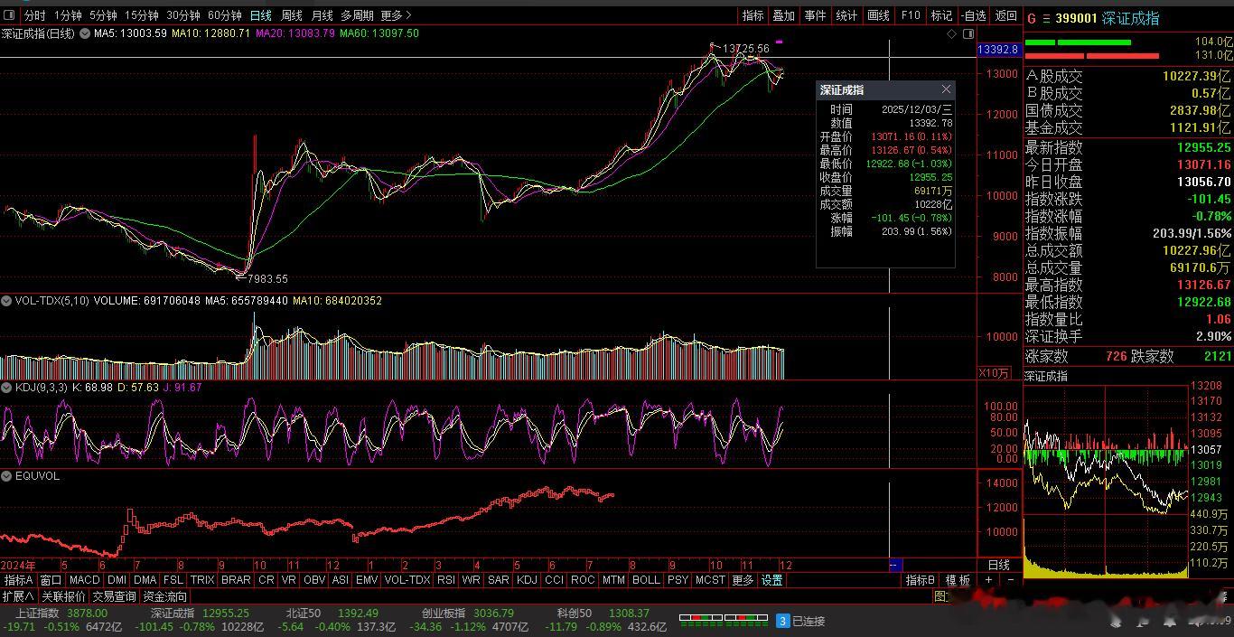Viewport: 1234px width, 637px height.
Task: Close the 深证成指 data popup
Action: (946, 89)
